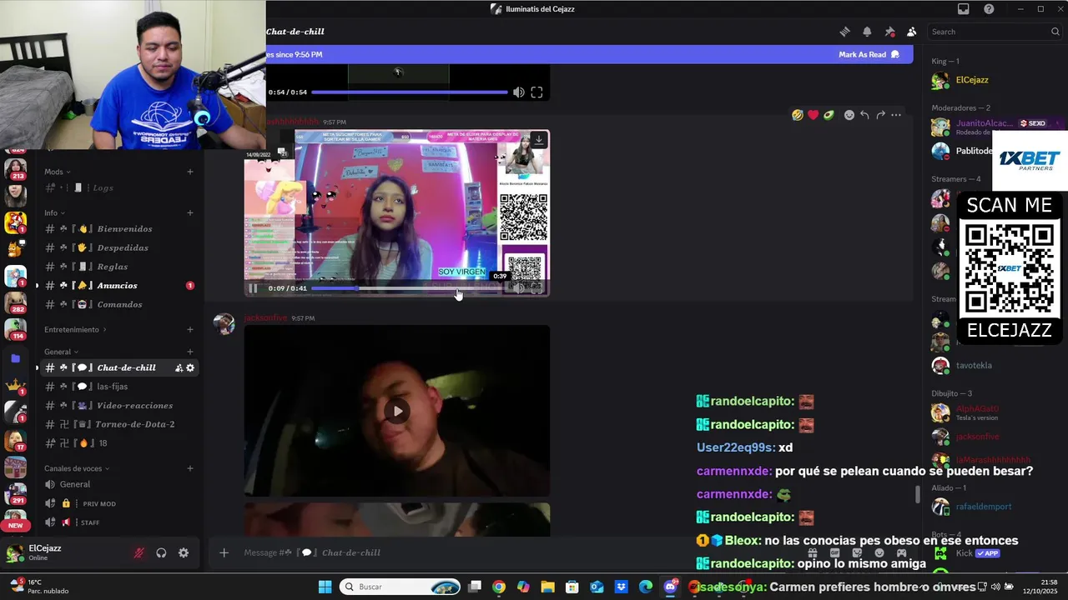The height and width of the screenshot is (600, 1068).
Task: Open the Comandos channel
Action: (120, 304)
